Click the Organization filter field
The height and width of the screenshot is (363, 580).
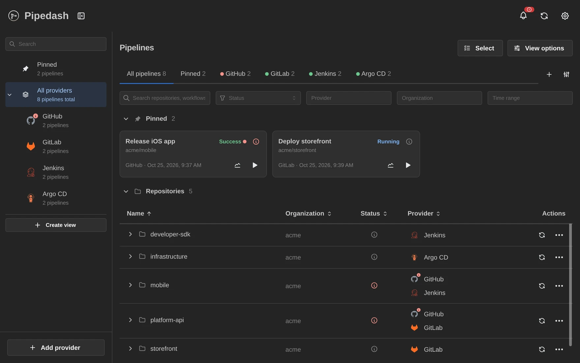pos(439,98)
